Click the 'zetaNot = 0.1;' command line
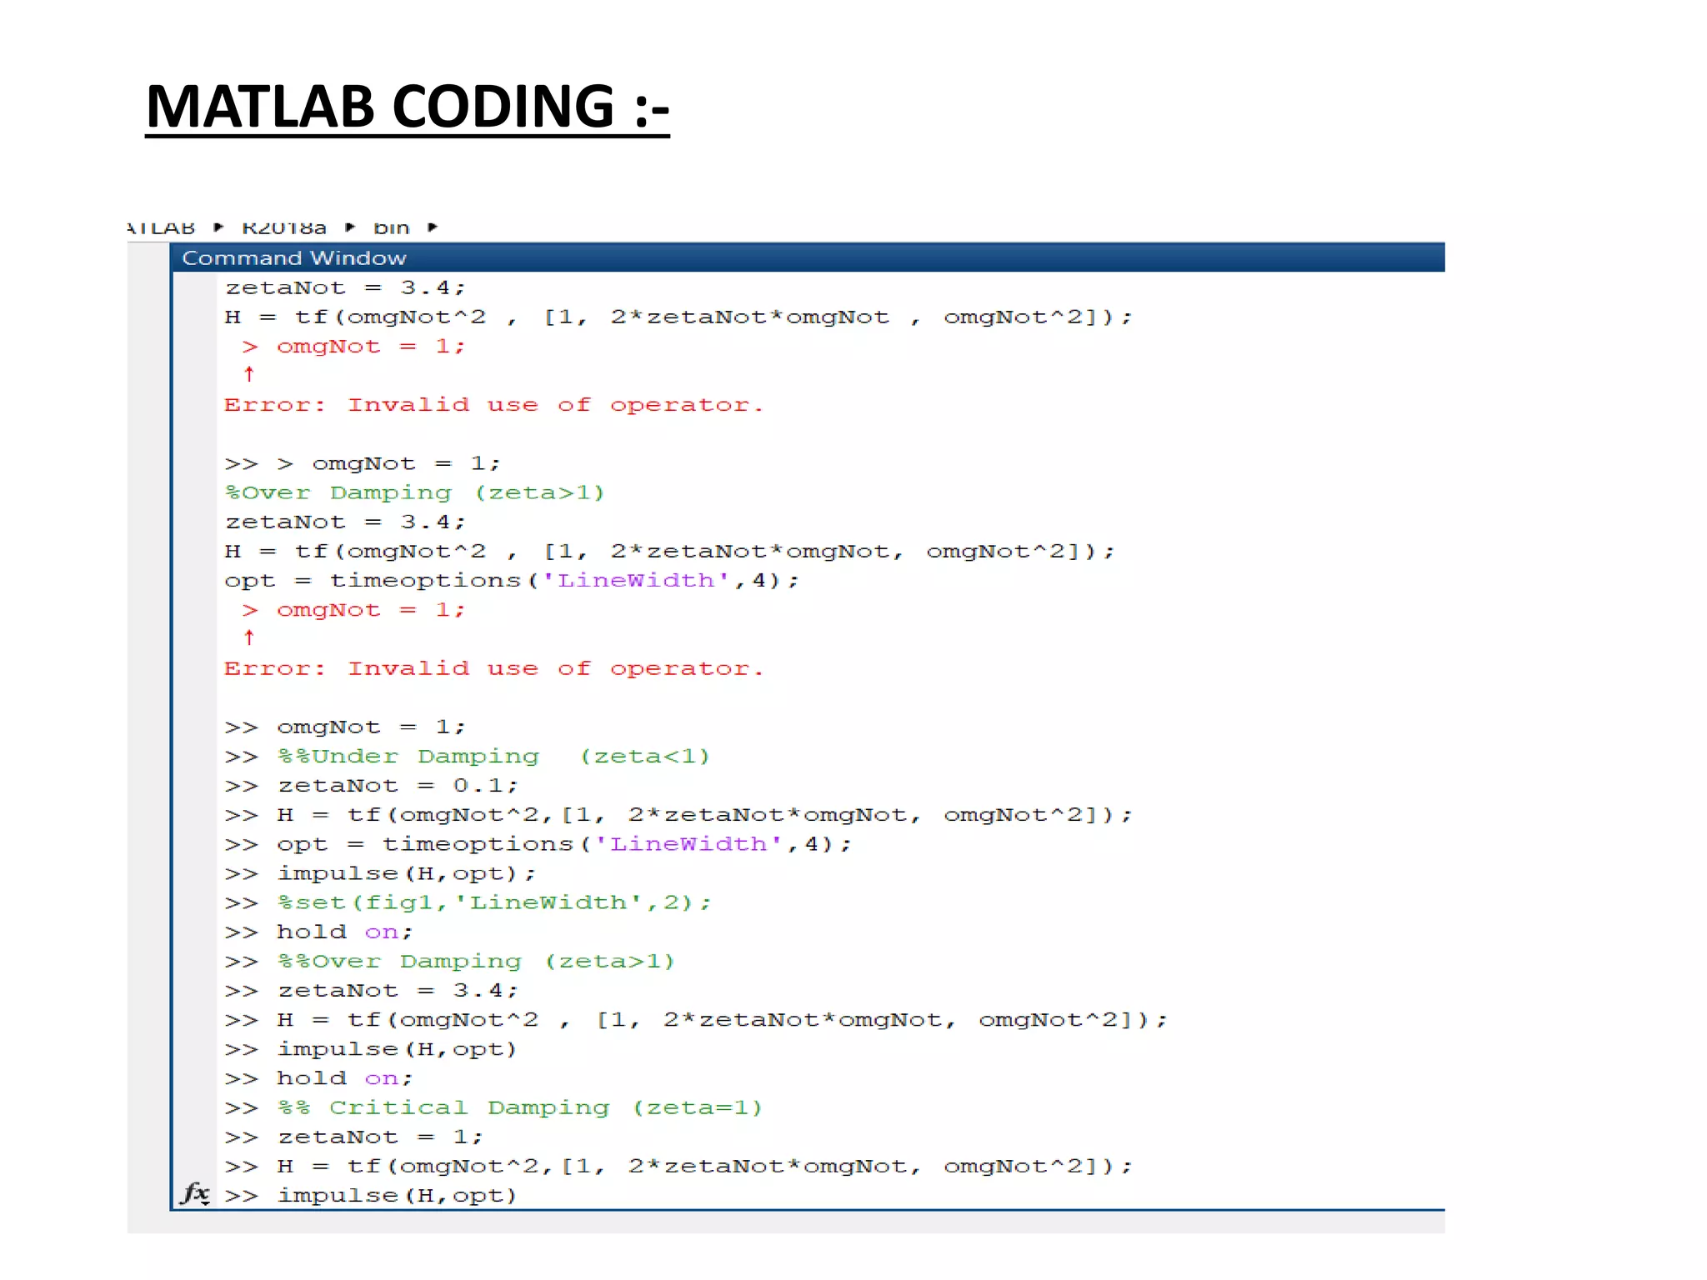Screen dimensions: 1707x1280 click(398, 785)
